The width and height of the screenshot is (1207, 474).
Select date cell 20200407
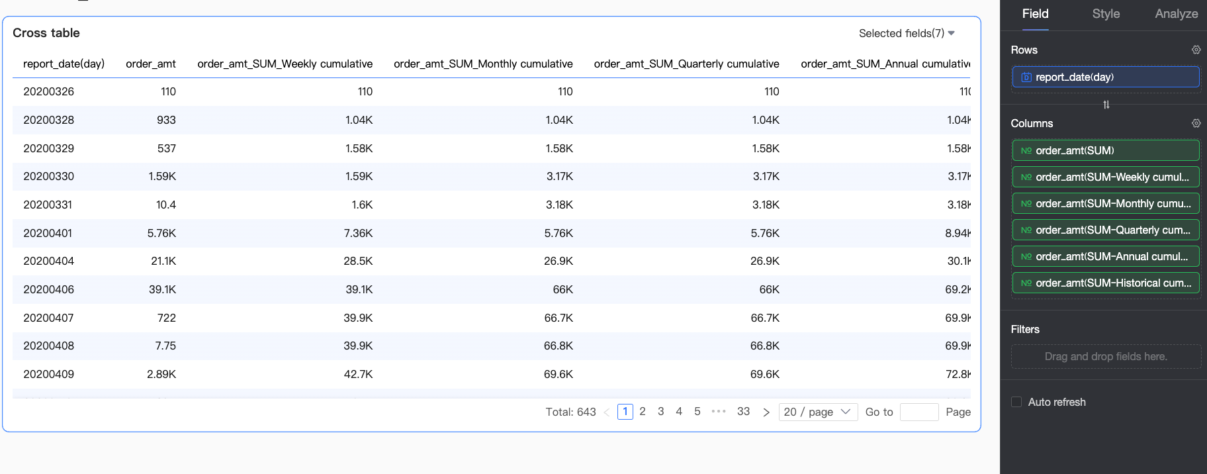(48, 318)
